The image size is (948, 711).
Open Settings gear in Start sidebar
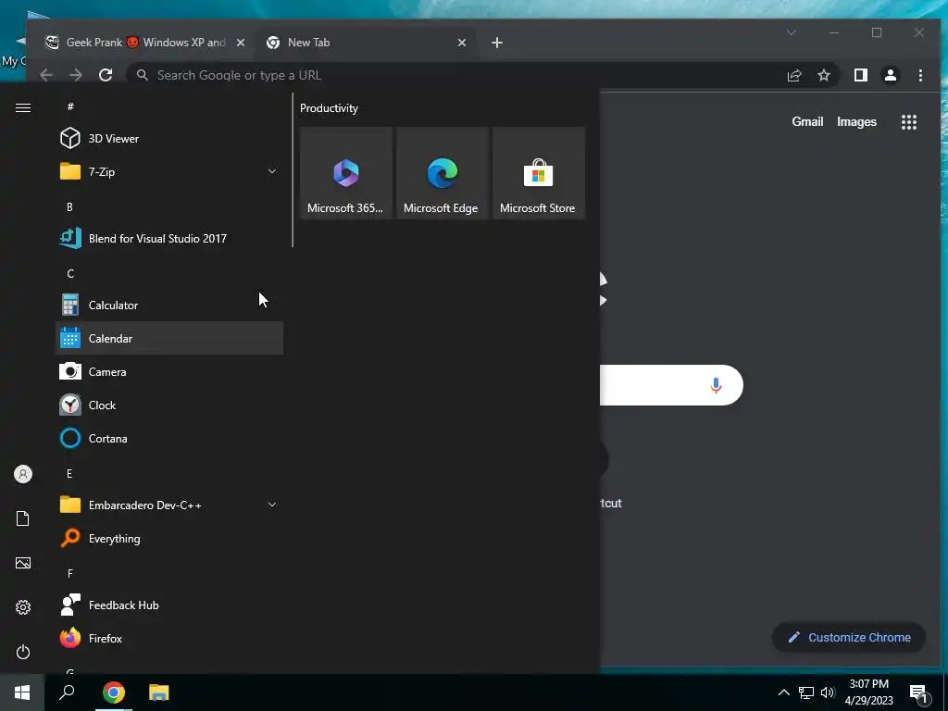[x=23, y=607]
